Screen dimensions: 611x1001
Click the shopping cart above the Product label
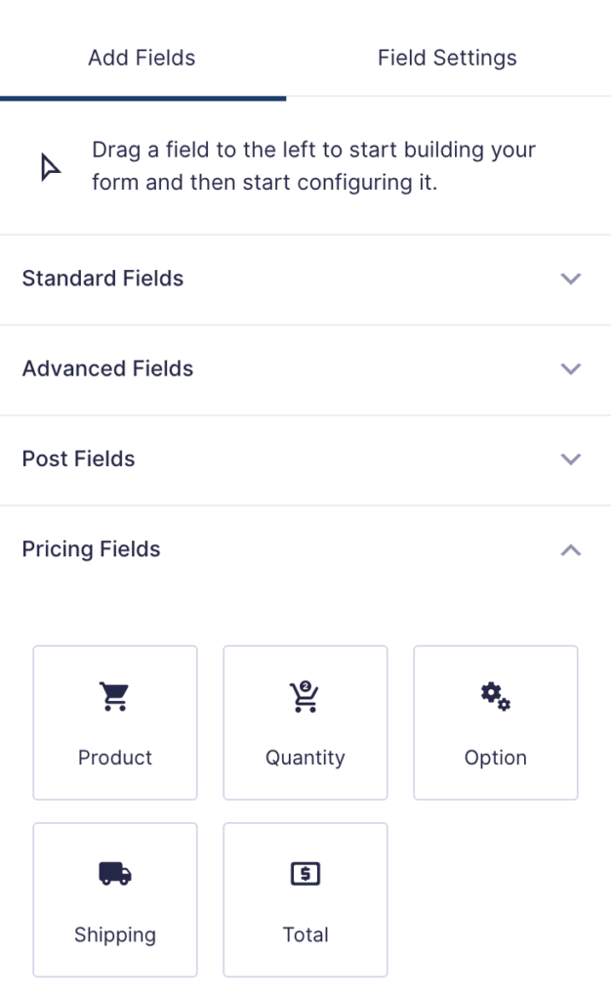click(x=114, y=696)
